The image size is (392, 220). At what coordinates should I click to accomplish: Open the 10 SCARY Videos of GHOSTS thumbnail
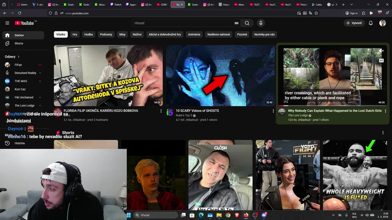click(221, 75)
